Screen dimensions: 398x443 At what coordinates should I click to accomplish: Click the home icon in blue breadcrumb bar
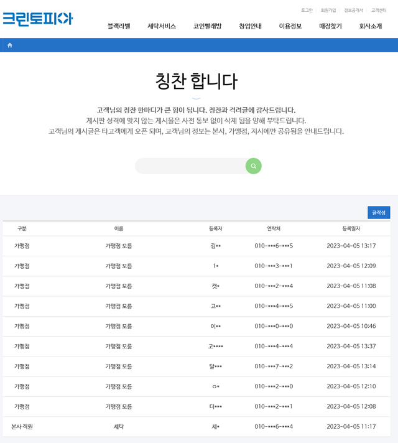10,45
